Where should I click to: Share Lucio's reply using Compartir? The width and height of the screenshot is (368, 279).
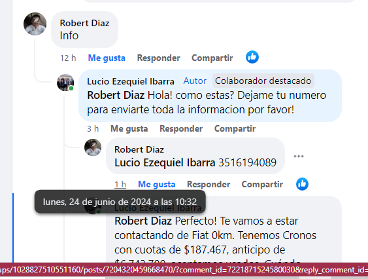pos(235,128)
